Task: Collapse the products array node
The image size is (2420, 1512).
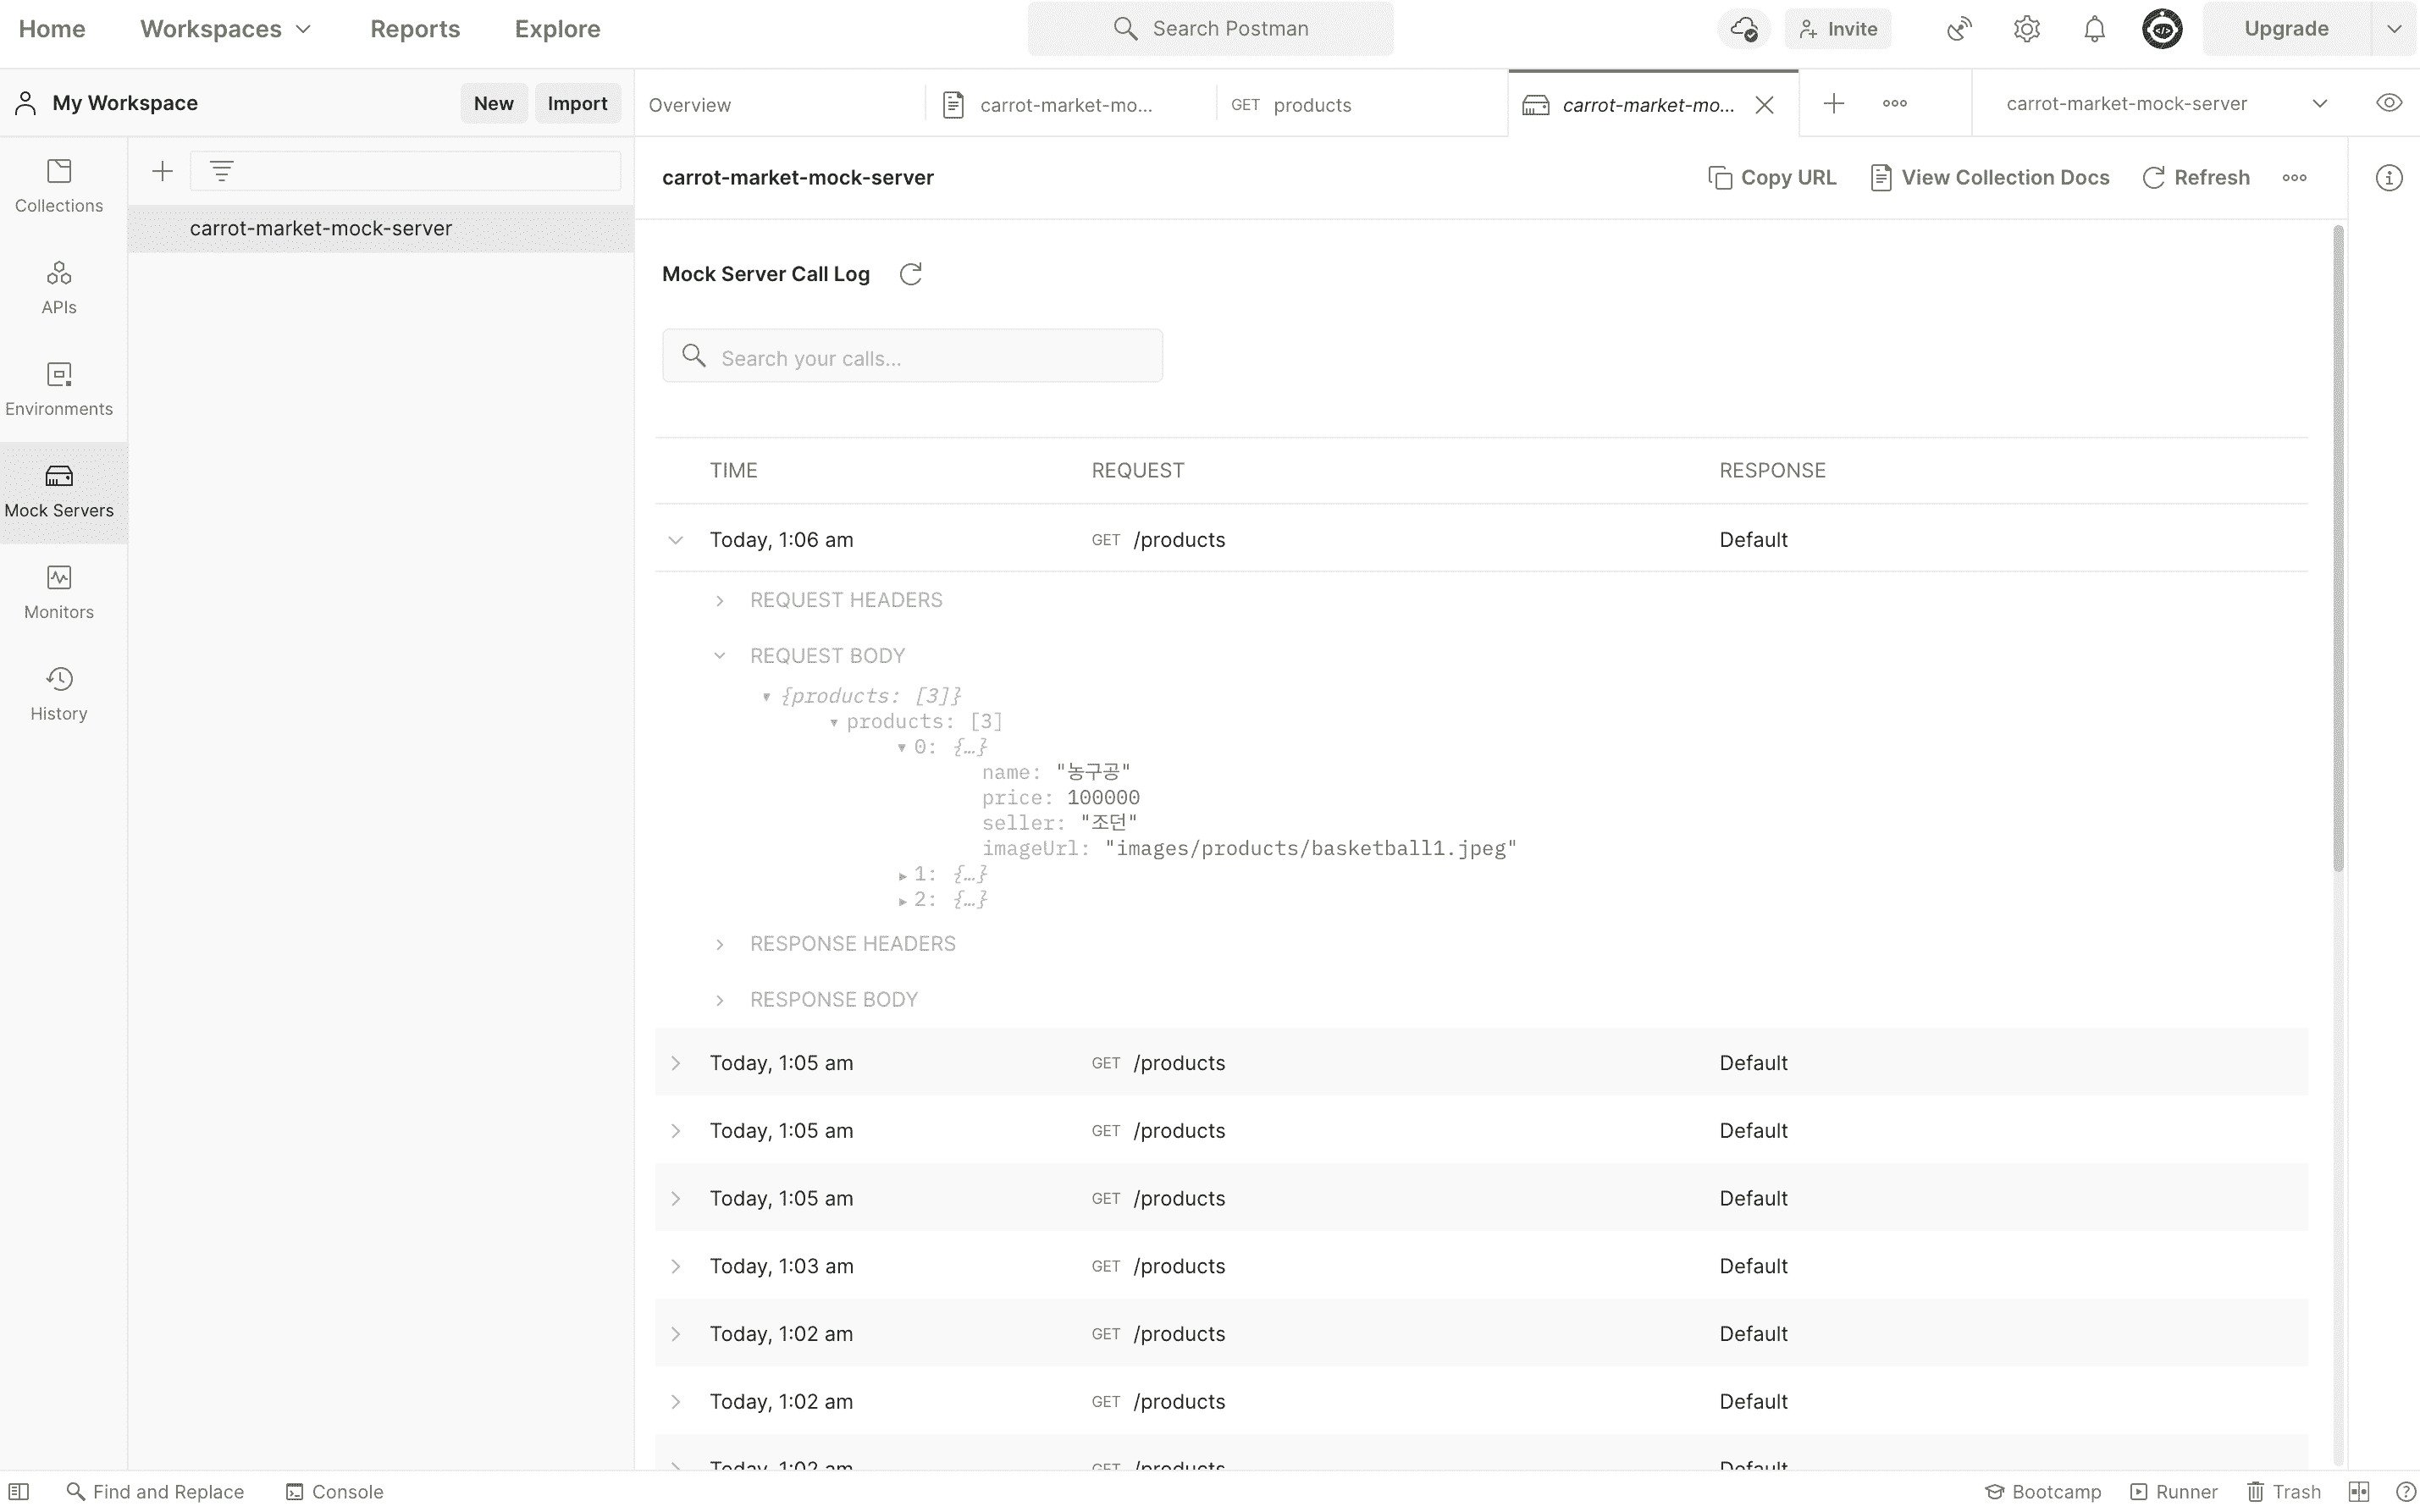Action: pyautogui.click(x=834, y=723)
